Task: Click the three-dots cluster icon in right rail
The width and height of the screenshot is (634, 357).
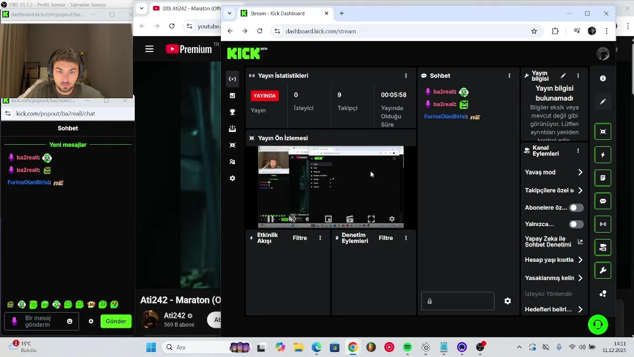Action: (x=603, y=294)
